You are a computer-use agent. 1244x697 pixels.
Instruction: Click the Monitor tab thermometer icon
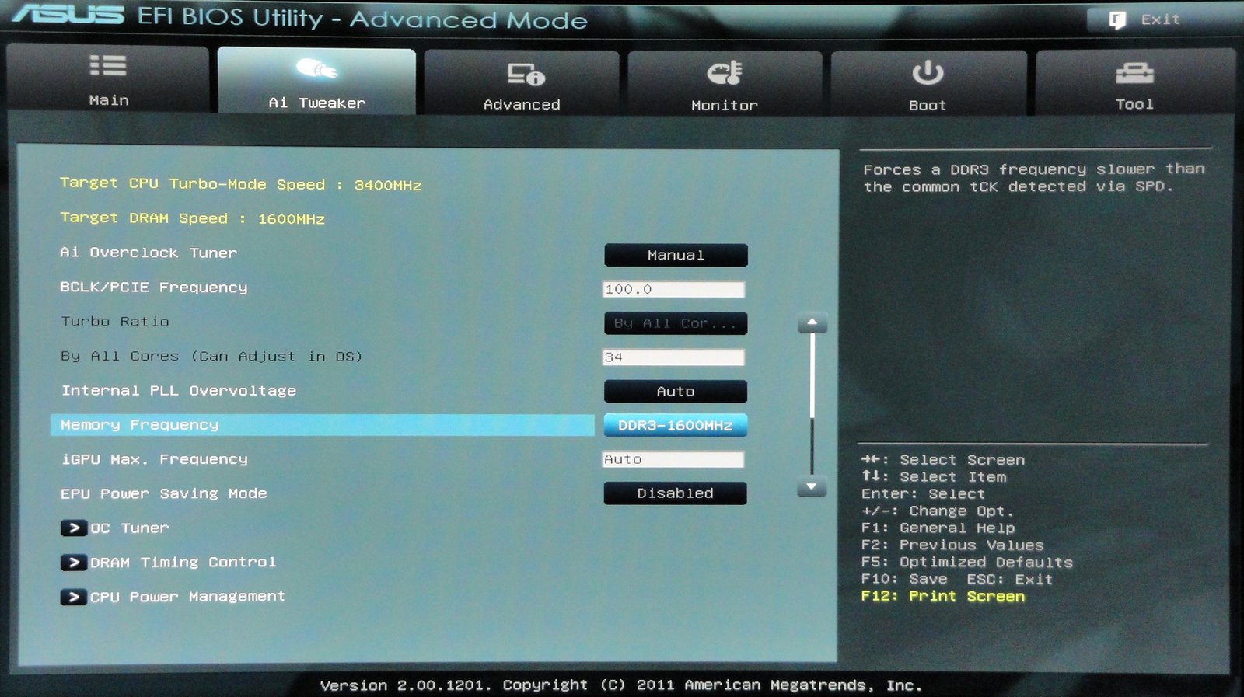pyautogui.click(x=725, y=73)
